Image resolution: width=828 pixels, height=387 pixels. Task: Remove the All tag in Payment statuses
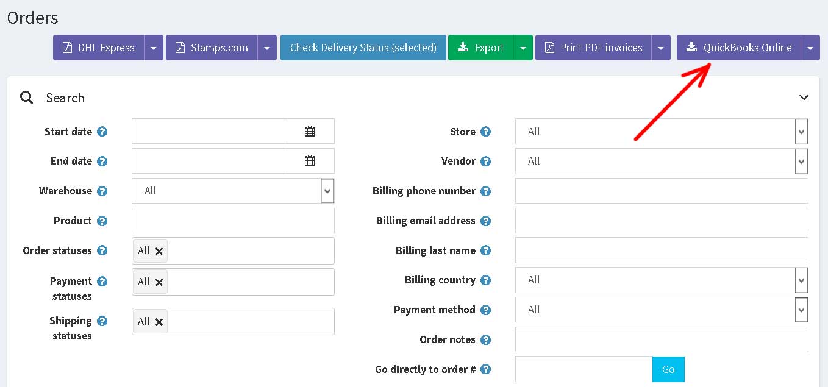pos(159,282)
